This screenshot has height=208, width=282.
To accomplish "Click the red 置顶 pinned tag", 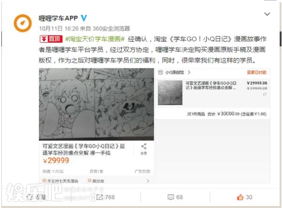I will click(x=51, y=39).
